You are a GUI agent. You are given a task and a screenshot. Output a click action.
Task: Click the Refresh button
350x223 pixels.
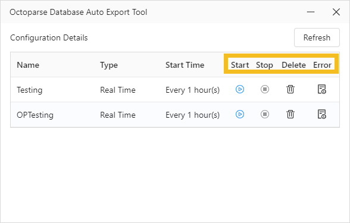[x=317, y=37]
